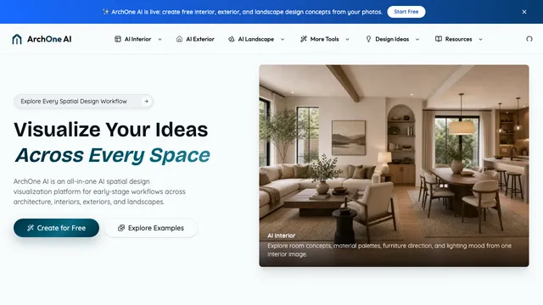Expand the AI Landscape dropdown chevron
Viewport: 543px width, 305px height.
[x=283, y=40]
